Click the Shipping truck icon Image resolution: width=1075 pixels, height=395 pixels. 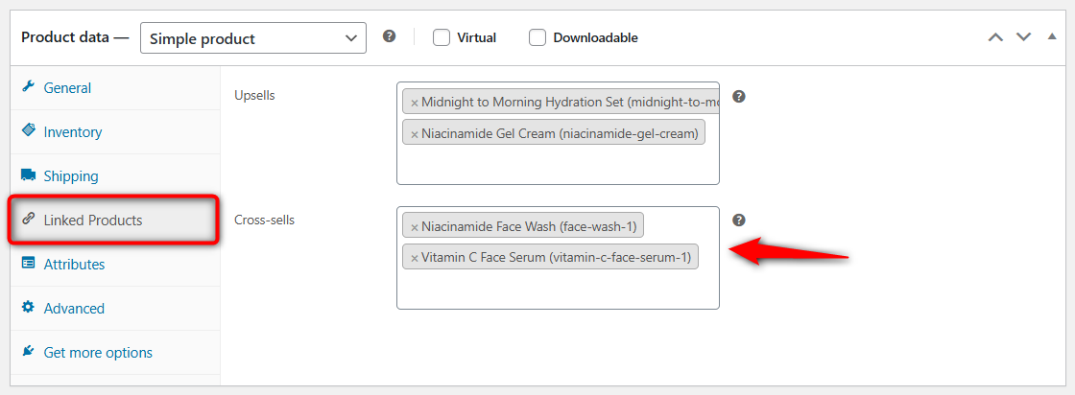28,175
